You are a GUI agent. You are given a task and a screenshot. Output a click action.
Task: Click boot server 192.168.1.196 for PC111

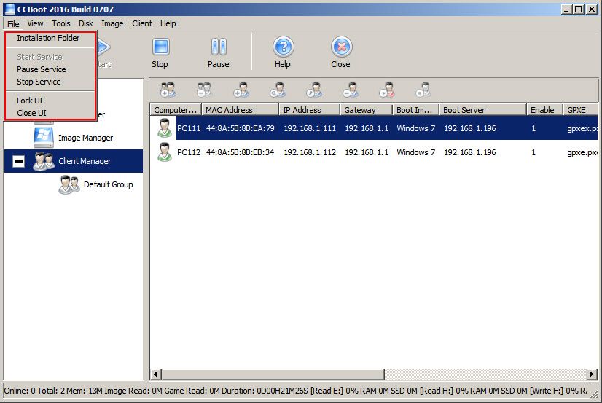point(470,128)
